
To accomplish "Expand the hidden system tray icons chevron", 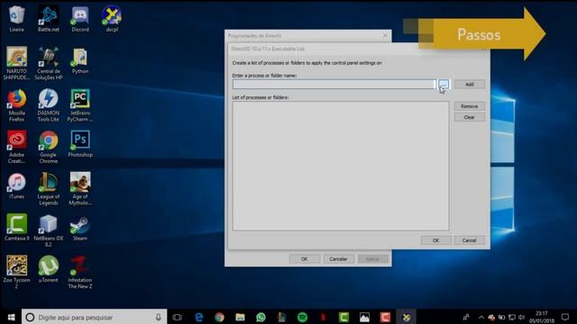I will coord(481,317).
